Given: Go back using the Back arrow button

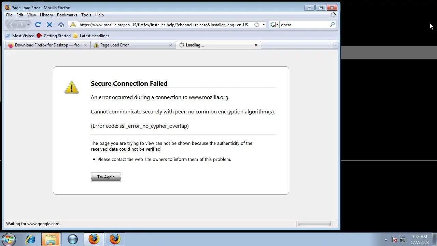Looking at the screenshot, I should 11,25.
